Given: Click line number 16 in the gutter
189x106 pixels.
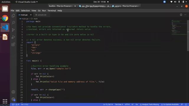Looking at the screenshot, I should (x=22, y=61).
